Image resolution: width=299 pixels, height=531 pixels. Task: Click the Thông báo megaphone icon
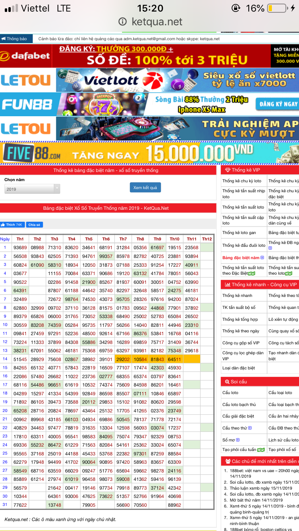3,39
